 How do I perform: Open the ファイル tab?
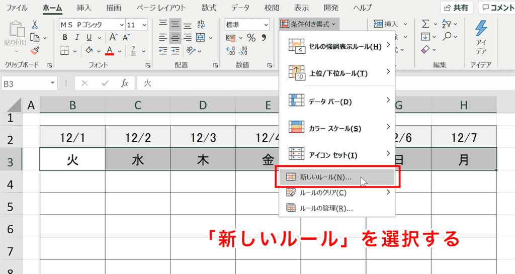(x=17, y=8)
